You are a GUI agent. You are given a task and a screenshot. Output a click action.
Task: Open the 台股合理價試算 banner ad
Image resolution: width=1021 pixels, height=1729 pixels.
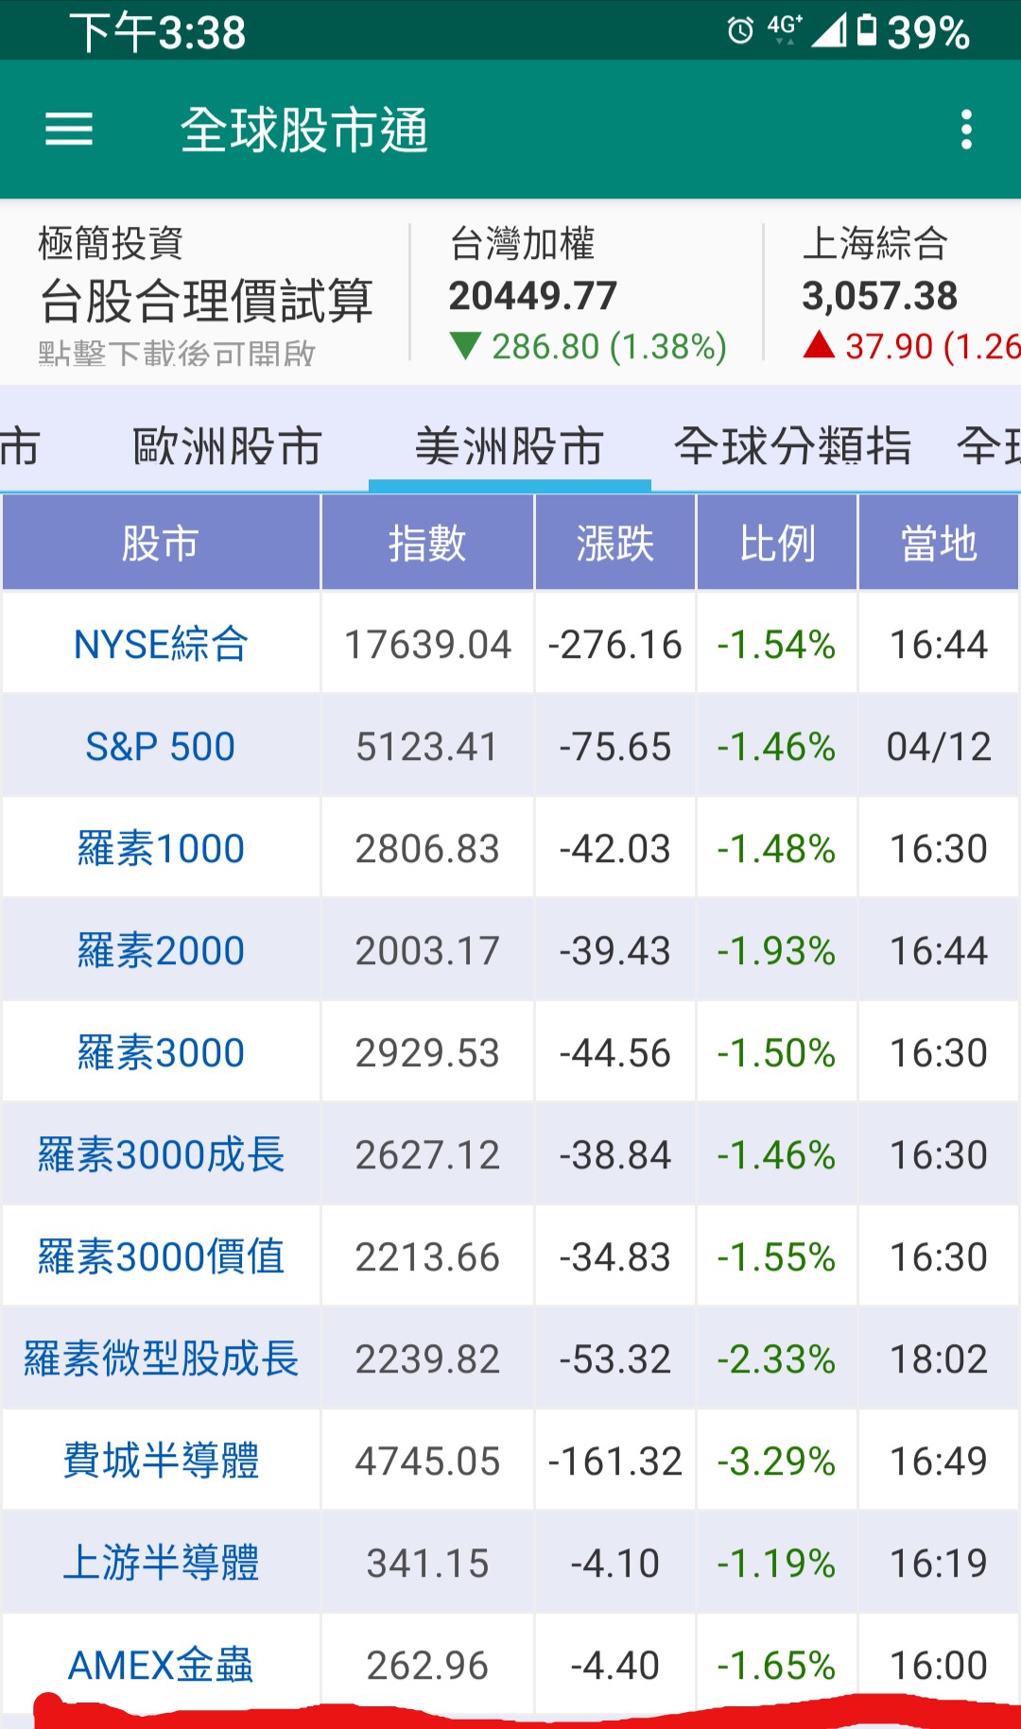[x=205, y=295]
